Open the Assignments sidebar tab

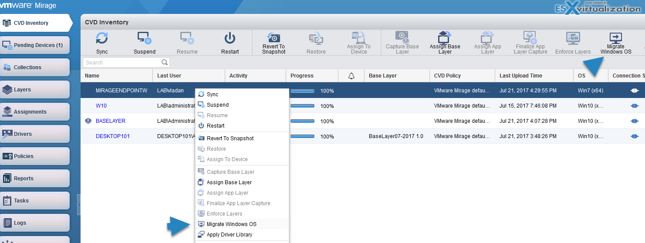pyautogui.click(x=35, y=112)
